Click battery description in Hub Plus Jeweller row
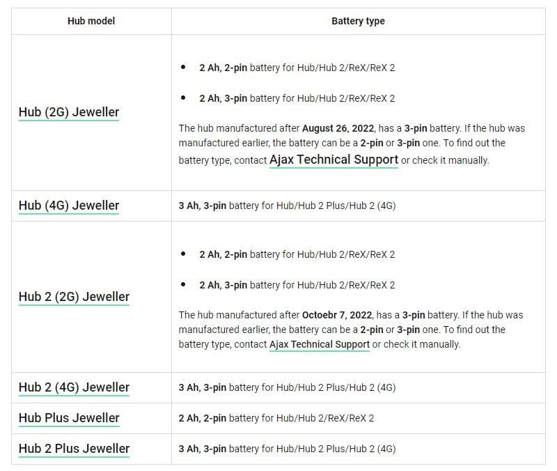 tap(276, 418)
